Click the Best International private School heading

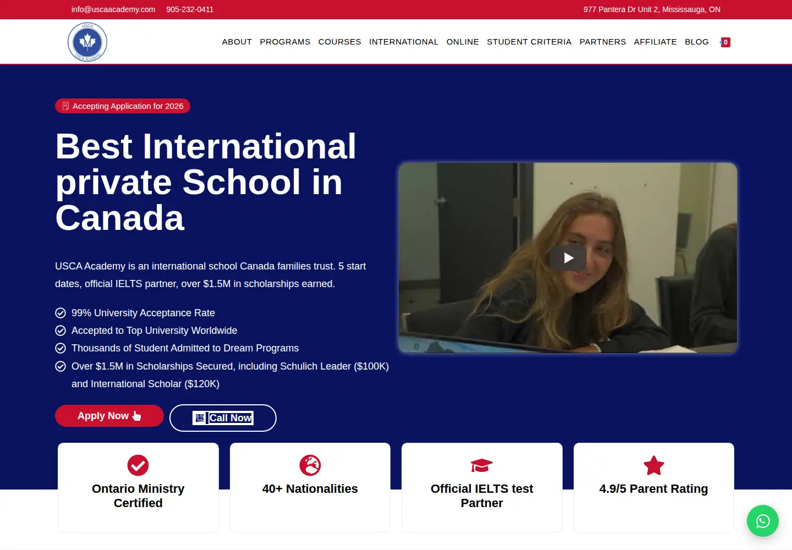[x=206, y=182]
